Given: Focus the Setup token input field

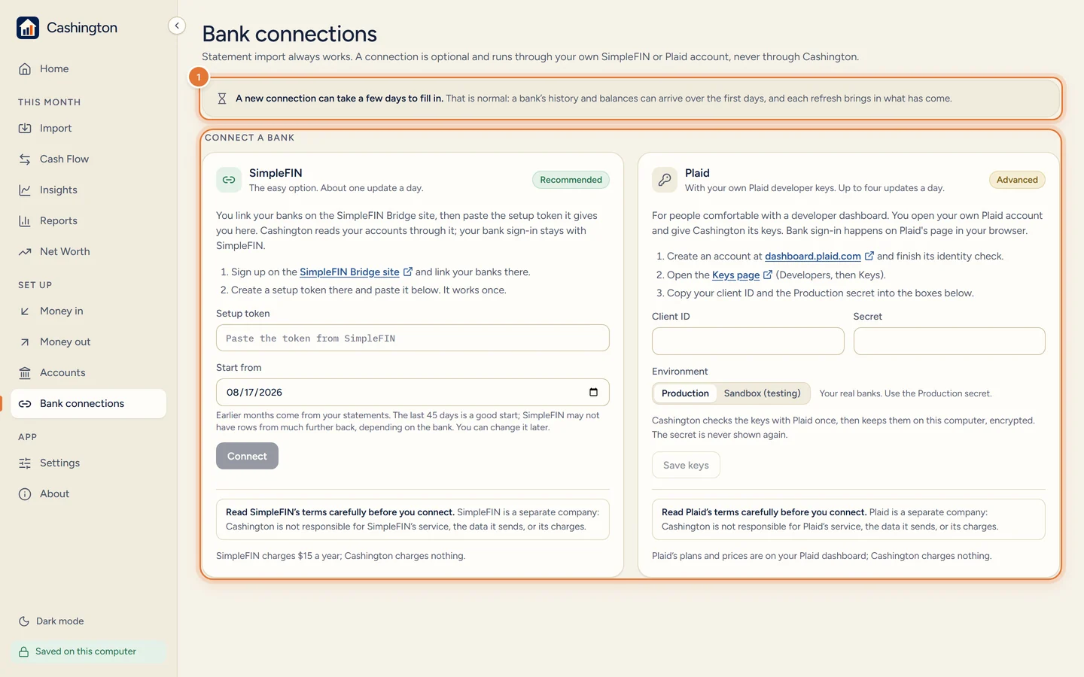Looking at the screenshot, I should point(413,338).
